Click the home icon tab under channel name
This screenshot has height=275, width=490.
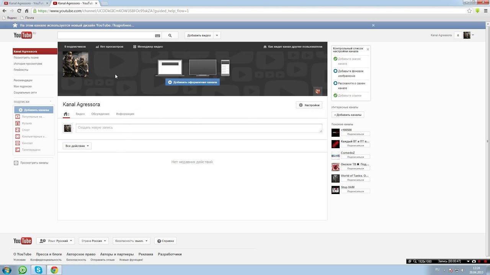66,114
